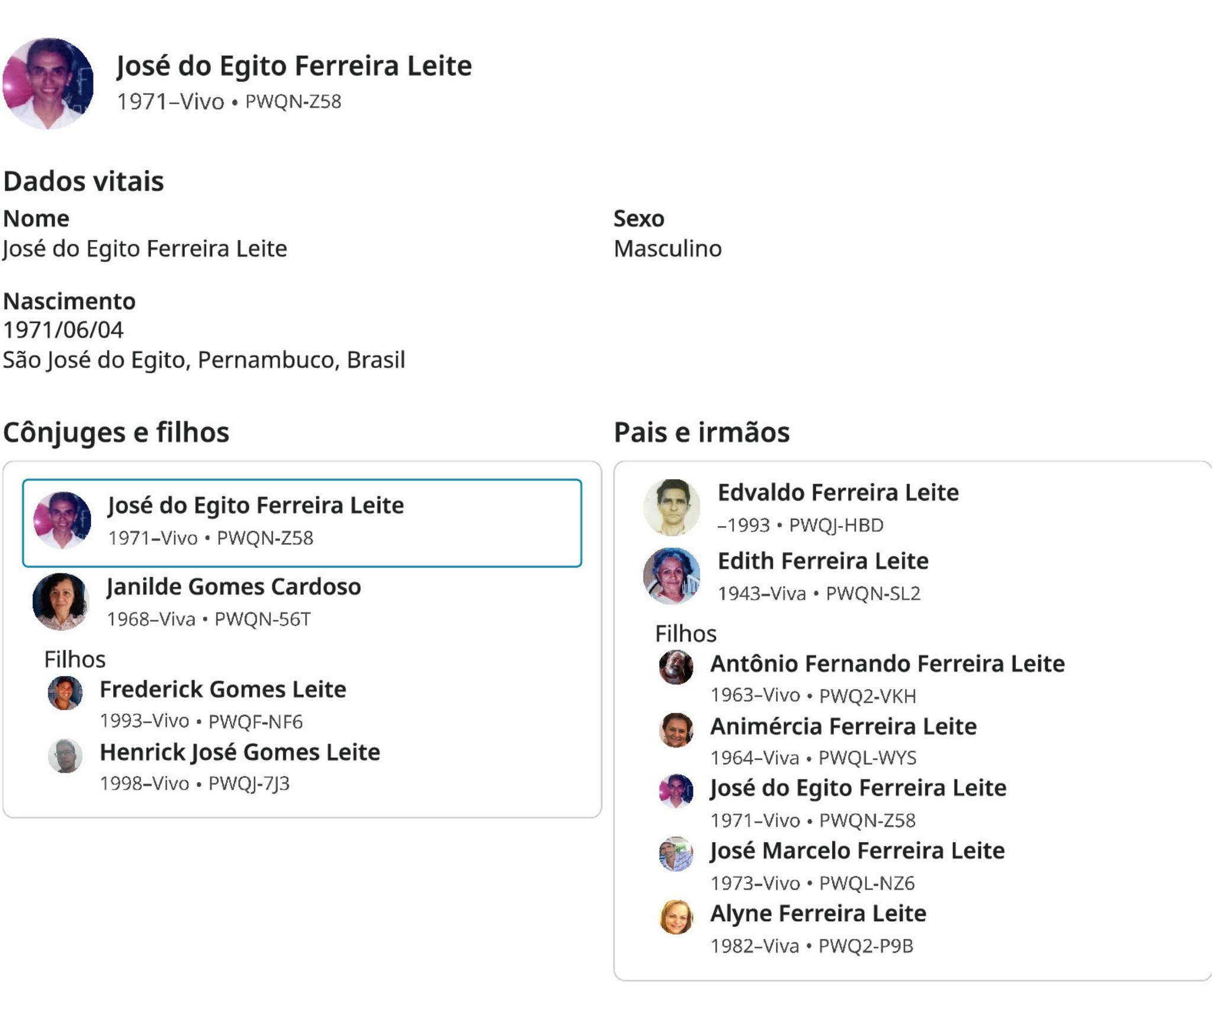Click Antônio Fernando Ferreira Leite's avatar
1213x1017 pixels.
[x=676, y=667]
